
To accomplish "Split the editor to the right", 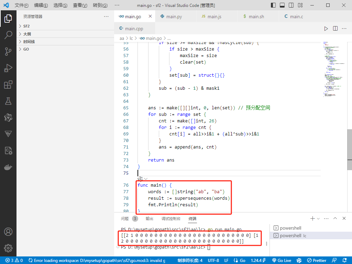I will coord(335,29).
